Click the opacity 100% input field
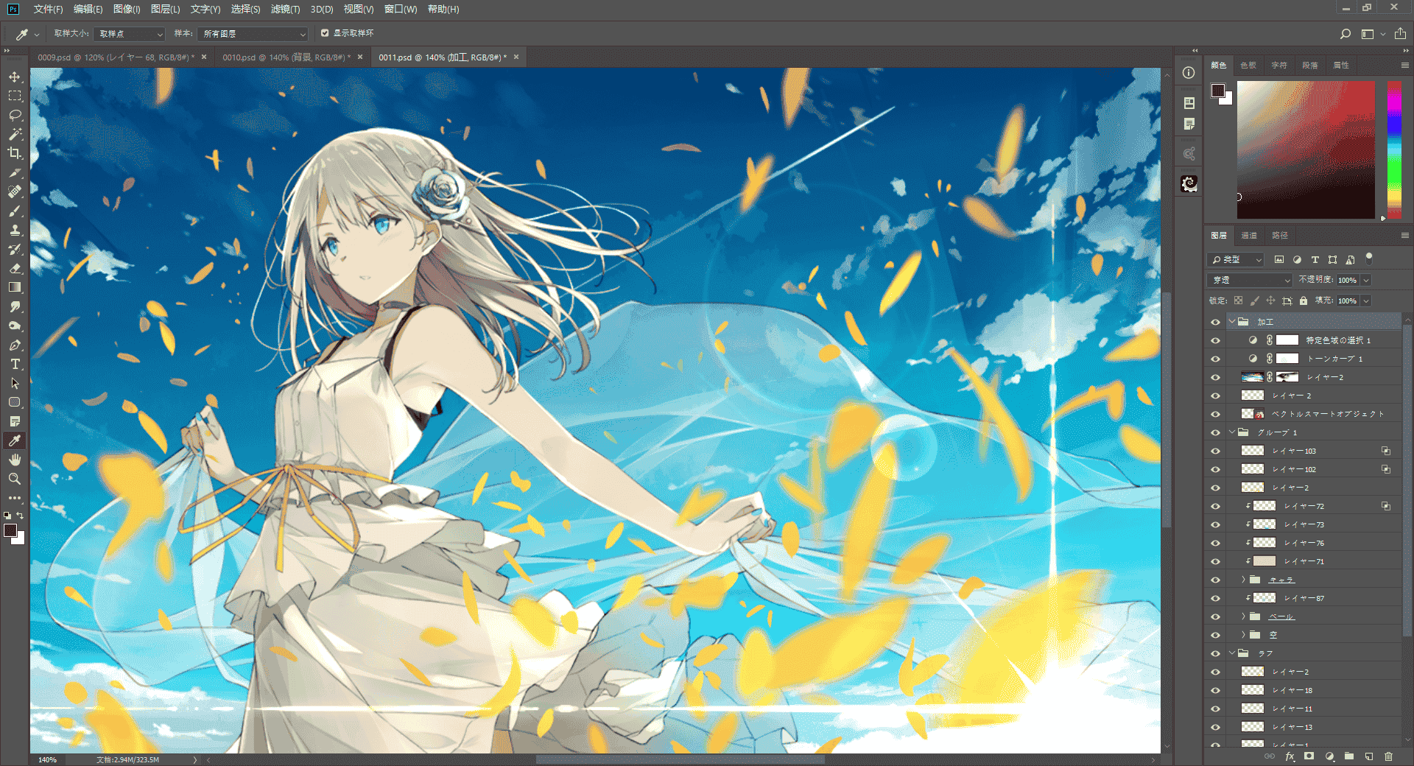This screenshot has height=766, width=1414. pos(1348,280)
